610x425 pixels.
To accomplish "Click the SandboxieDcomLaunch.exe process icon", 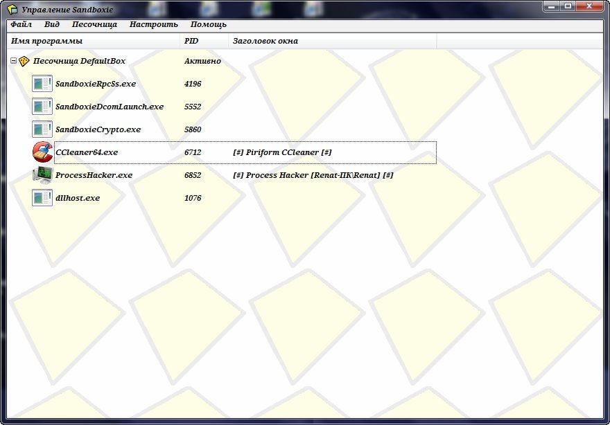I will tap(42, 107).
